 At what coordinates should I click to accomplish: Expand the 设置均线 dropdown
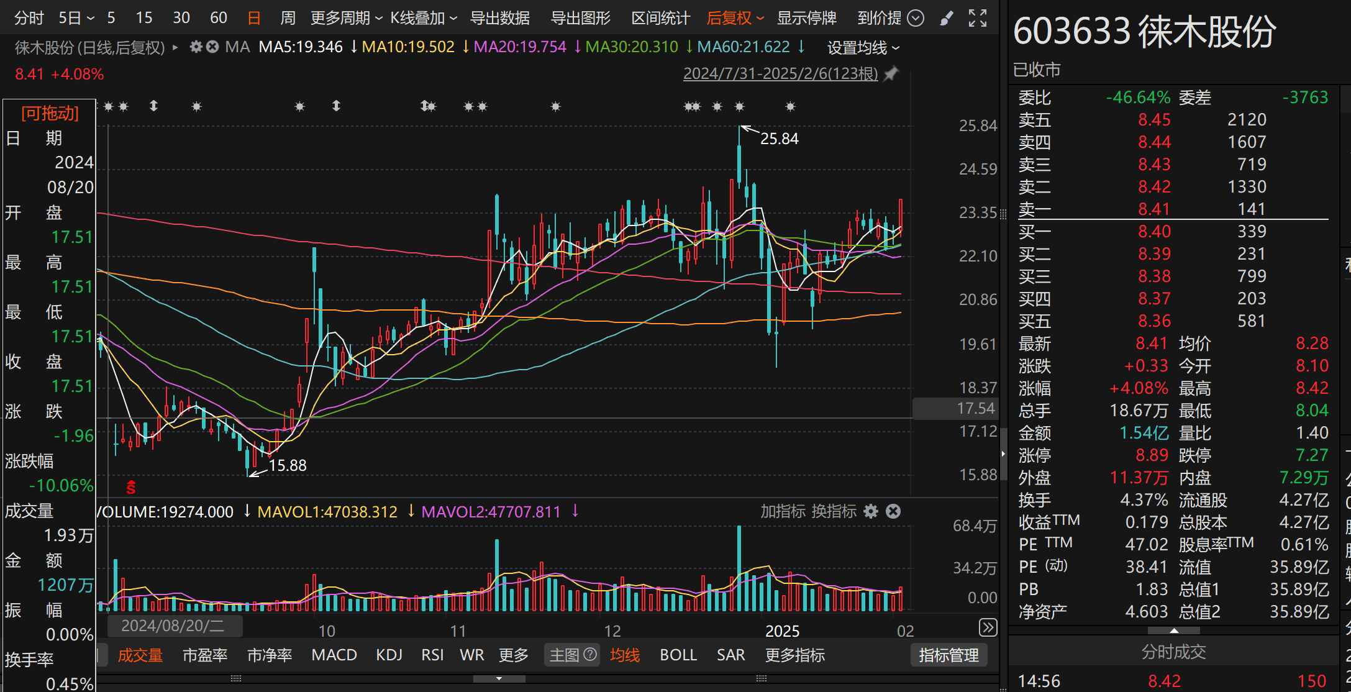pos(863,47)
